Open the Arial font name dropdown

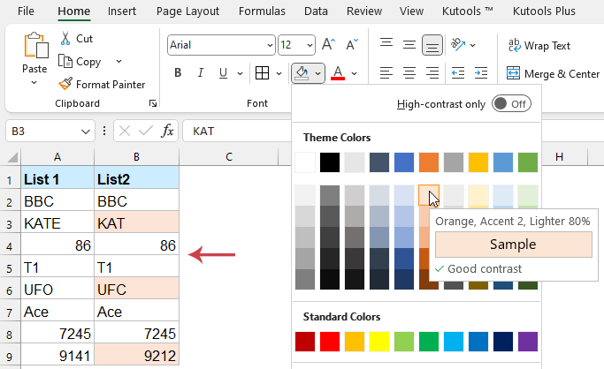click(x=270, y=45)
